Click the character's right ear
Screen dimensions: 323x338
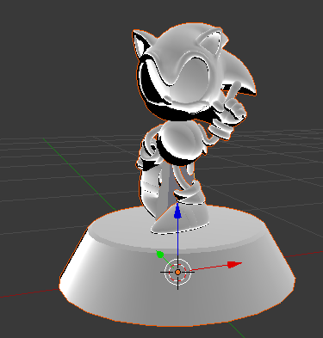(x=211, y=40)
